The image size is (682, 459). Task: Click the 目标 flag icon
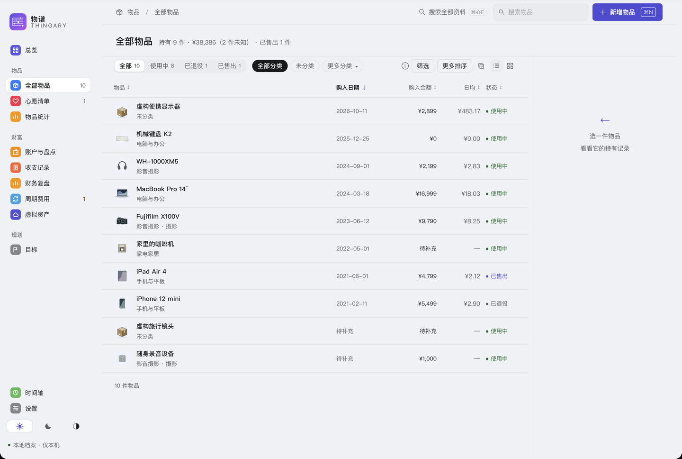coord(16,249)
